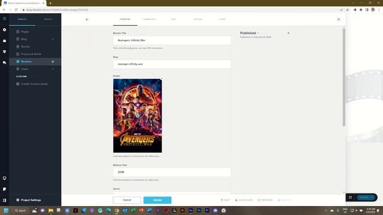Viewport: 383px width, 215px height.
Task: Click the Review Title input field
Action: click(x=172, y=40)
